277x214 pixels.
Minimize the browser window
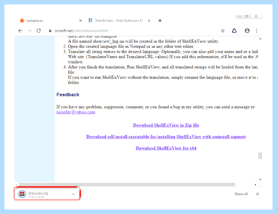pyautogui.click(x=239, y=16)
